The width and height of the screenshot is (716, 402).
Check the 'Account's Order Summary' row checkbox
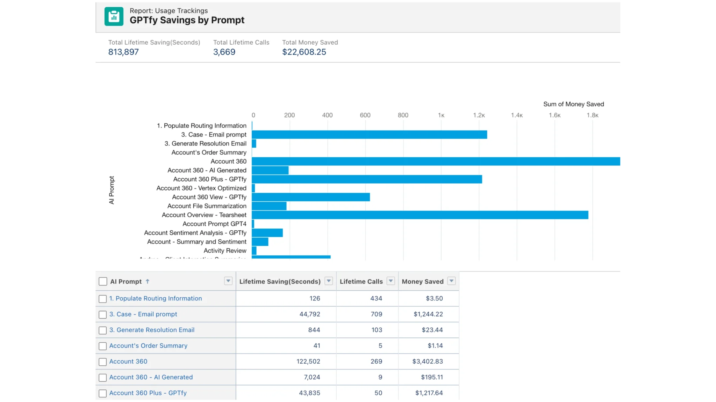pos(102,346)
